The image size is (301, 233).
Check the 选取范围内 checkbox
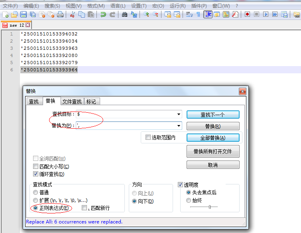tap(148, 137)
